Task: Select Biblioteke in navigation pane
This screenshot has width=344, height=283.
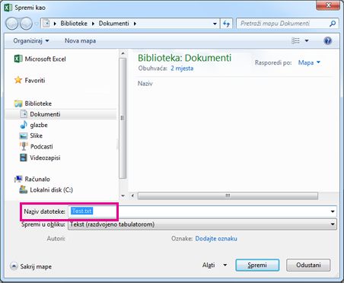Action: (33, 103)
